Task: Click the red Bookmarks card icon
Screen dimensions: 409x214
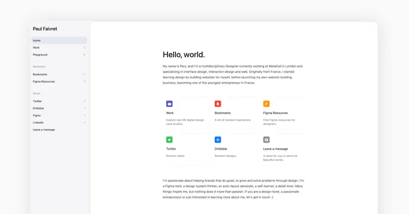Action: 218,104
